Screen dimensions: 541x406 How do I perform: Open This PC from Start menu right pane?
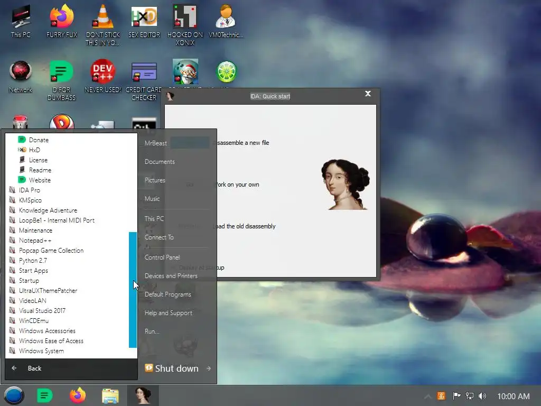pyautogui.click(x=154, y=218)
